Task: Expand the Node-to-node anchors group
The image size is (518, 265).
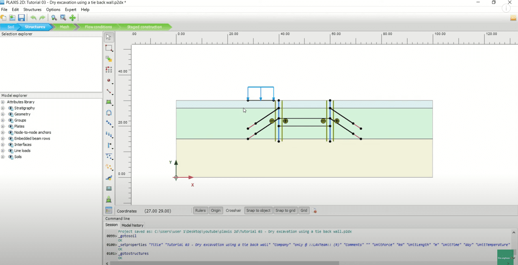Action: [3, 132]
